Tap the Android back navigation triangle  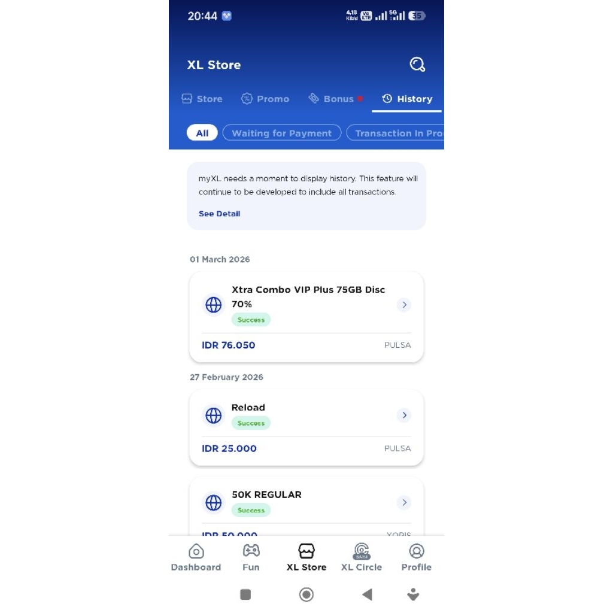367,594
